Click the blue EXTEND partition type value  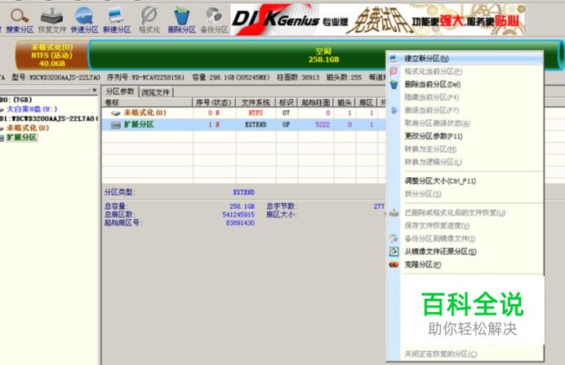(x=243, y=193)
